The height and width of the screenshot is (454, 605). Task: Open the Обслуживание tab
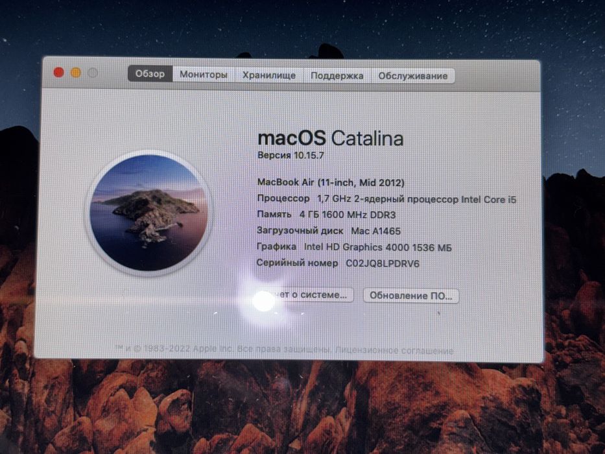coord(412,76)
